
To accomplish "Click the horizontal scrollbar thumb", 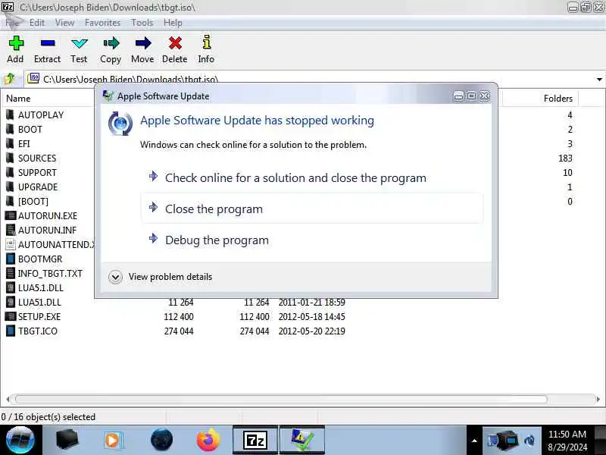I will [x=281, y=399].
